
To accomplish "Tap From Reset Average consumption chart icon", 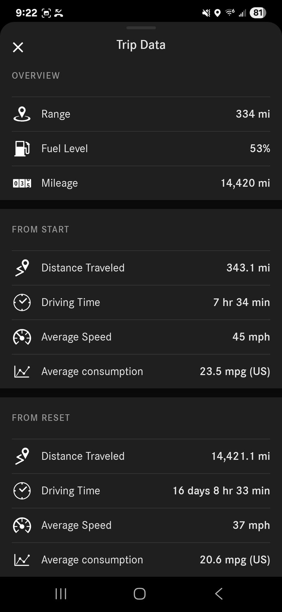I will click(x=22, y=559).
